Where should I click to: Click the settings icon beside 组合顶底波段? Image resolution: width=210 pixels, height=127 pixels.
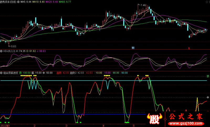click(x=1, y=73)
